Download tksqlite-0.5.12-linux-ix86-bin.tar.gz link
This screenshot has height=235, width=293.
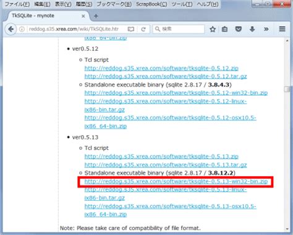point(166,105)
